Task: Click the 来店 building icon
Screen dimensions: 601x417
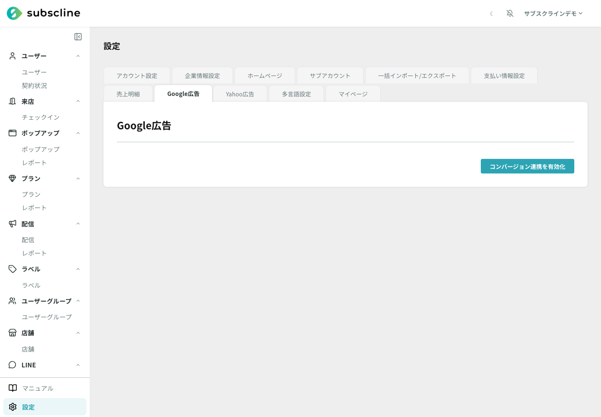Action: click(x=13, y=101)
